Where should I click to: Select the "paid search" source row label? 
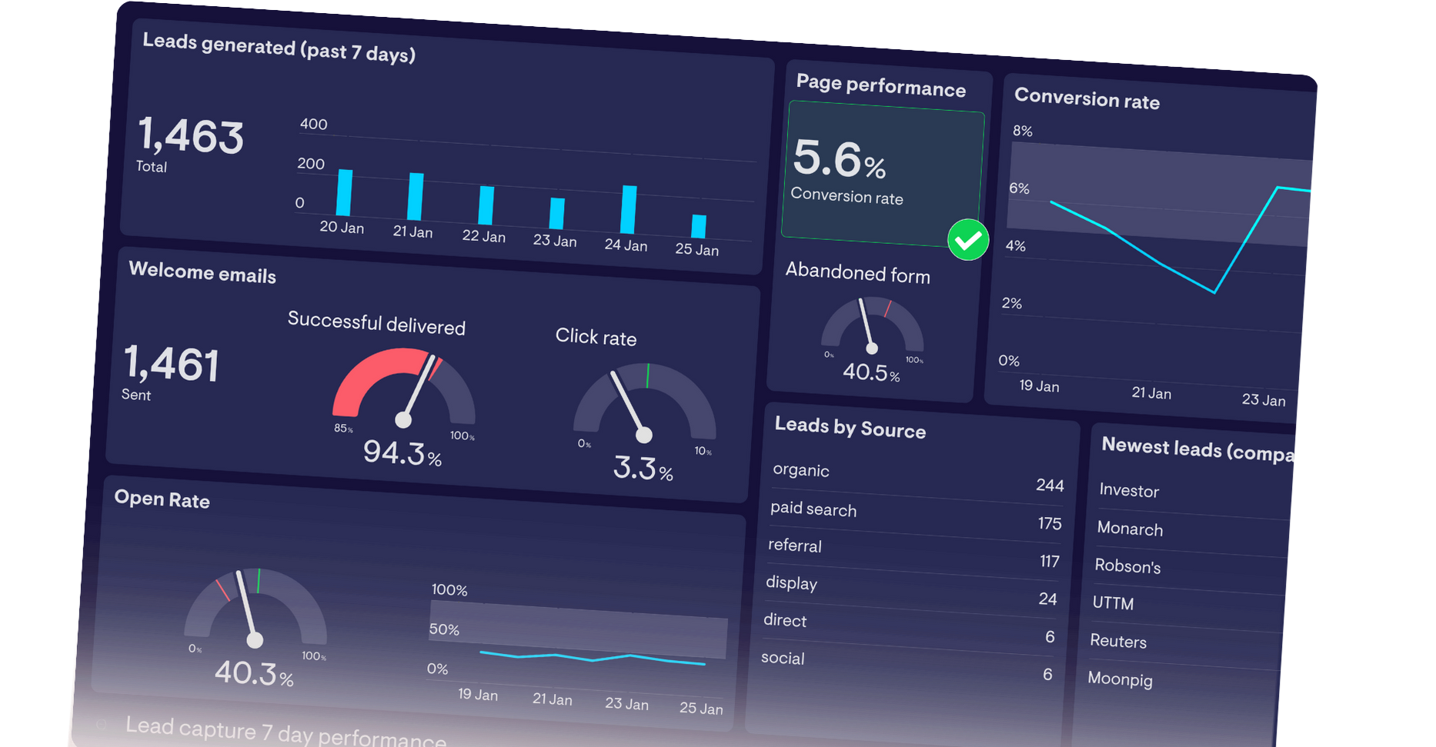tap(813, 509)
